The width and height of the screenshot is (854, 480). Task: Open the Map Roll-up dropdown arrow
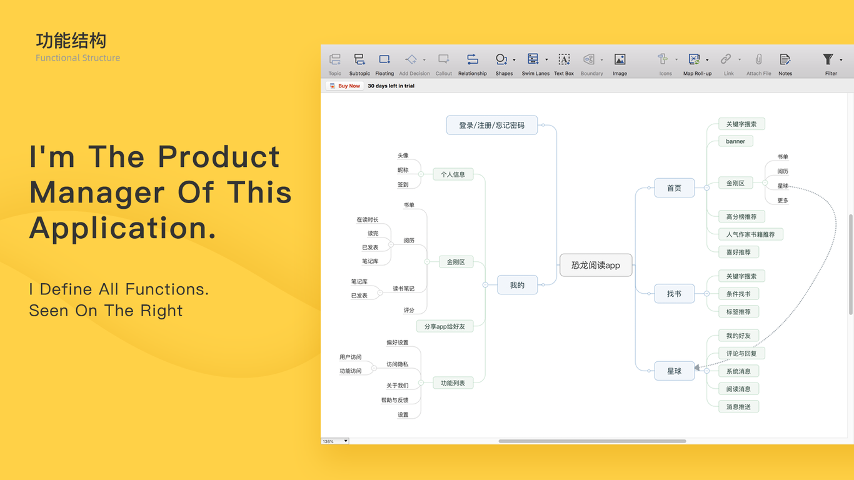(x=708, y=60)
